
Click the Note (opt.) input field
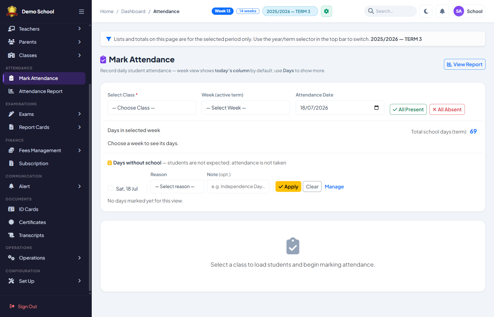coord(238,187)
